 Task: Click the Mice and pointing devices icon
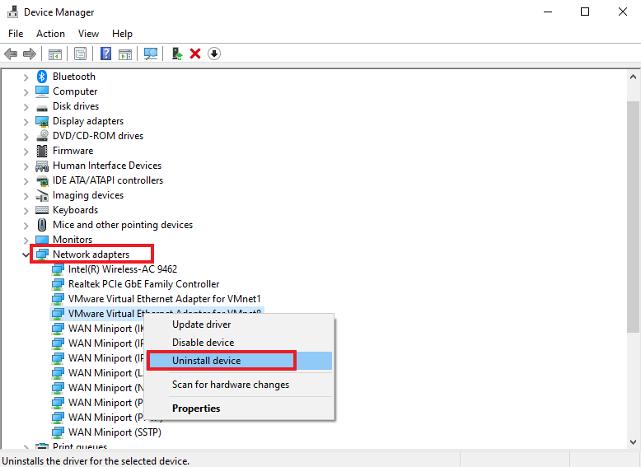pos(42,225)
